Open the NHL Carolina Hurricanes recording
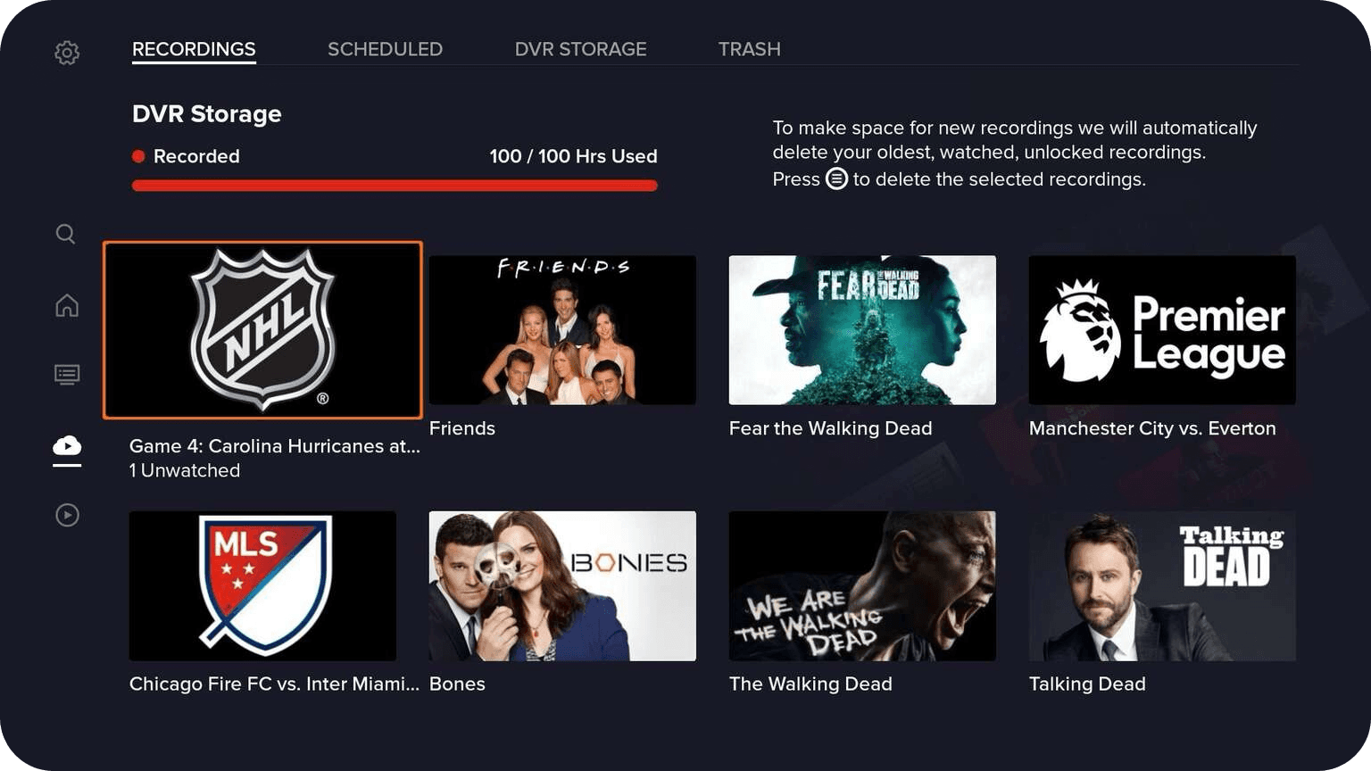Viewport: 1371px width, 771px height. 262,330
